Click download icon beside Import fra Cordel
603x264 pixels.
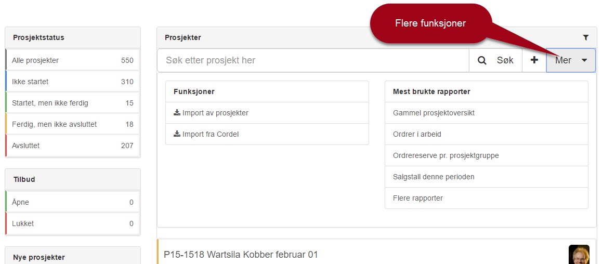coord(177,134)
